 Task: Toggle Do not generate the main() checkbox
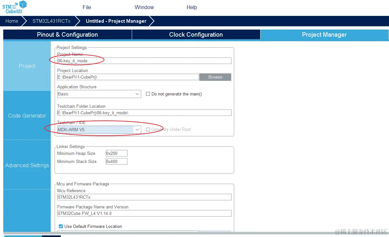[x=148, y=94]
